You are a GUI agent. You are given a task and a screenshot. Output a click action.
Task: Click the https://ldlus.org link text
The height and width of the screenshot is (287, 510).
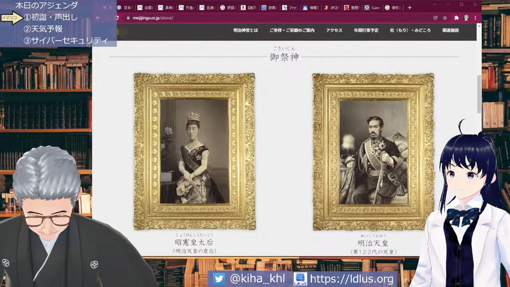352,279
